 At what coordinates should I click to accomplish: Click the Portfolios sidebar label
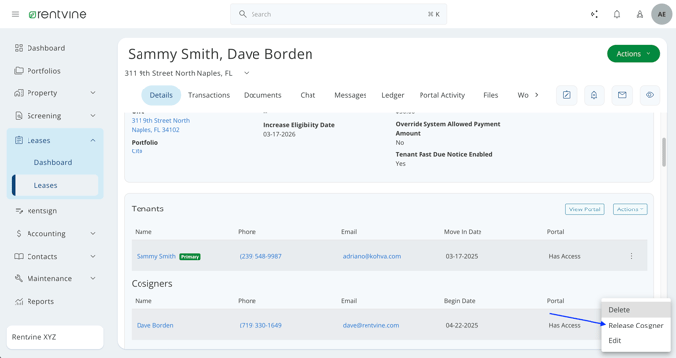43,70
